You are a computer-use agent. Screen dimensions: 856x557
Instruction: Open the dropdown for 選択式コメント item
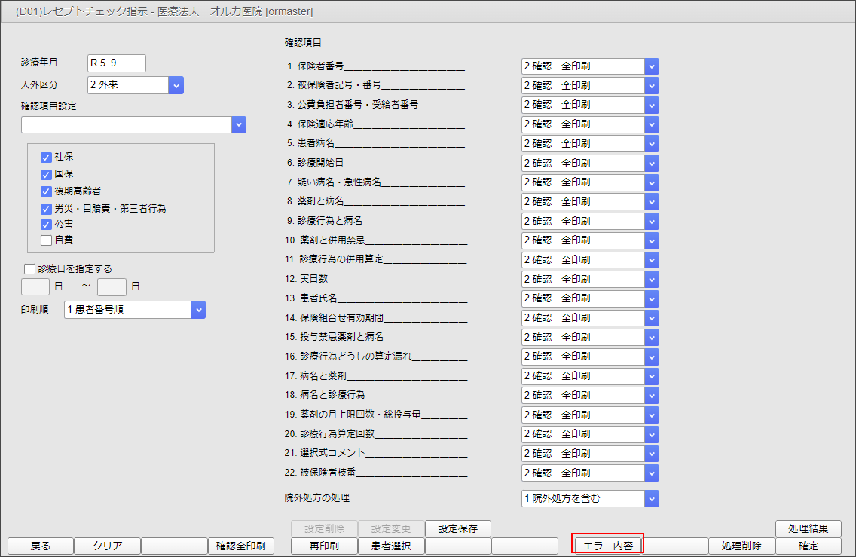point(652,453)
